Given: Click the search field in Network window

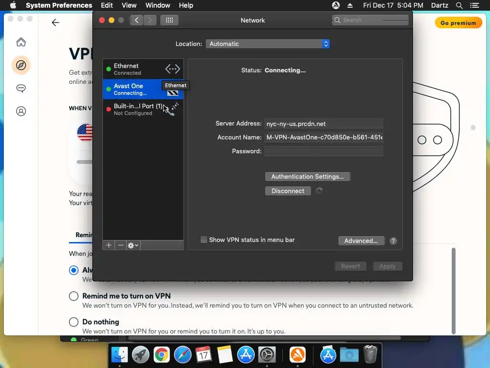Looking at the screenshot, I should tap(370, 20).
